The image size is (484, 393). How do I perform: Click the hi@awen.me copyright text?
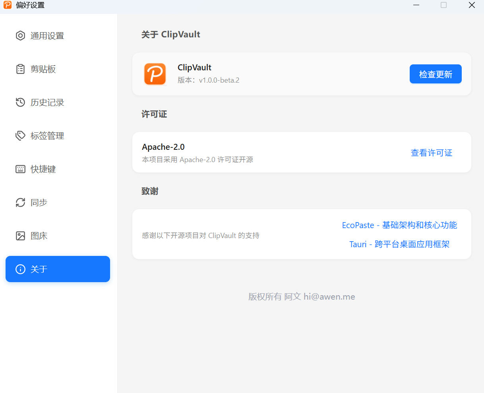[x=329, y=296]
